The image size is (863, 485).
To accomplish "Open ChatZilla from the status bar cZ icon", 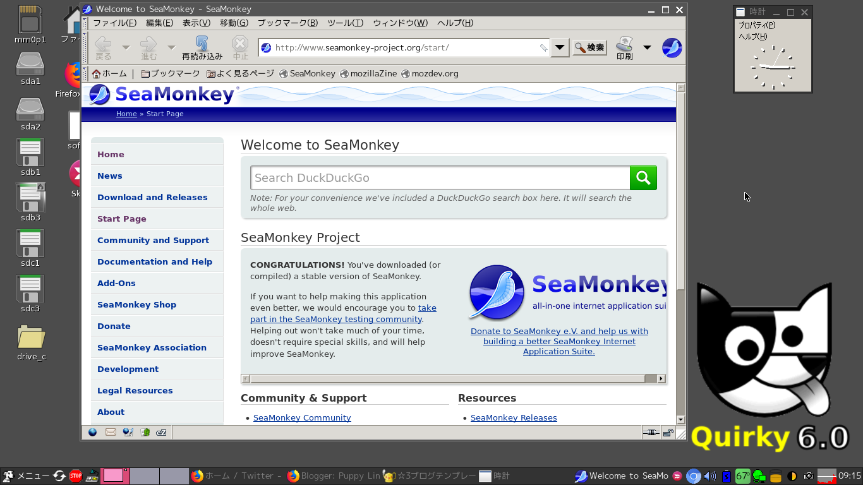I will click(161, 433).
